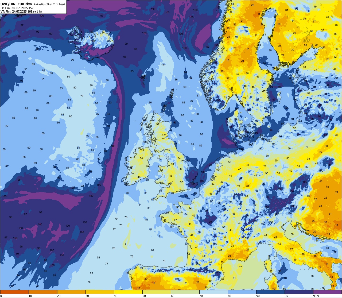Click the purple legend swatch above 99.9
Viewport: 342px width, 298px height.
click(327, 292)
